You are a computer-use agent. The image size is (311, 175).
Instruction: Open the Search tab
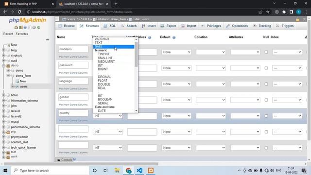(129, 26)
